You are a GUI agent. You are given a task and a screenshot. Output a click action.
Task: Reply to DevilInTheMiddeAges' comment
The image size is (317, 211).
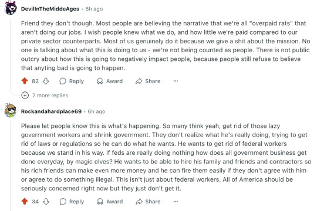pos(72,81)
